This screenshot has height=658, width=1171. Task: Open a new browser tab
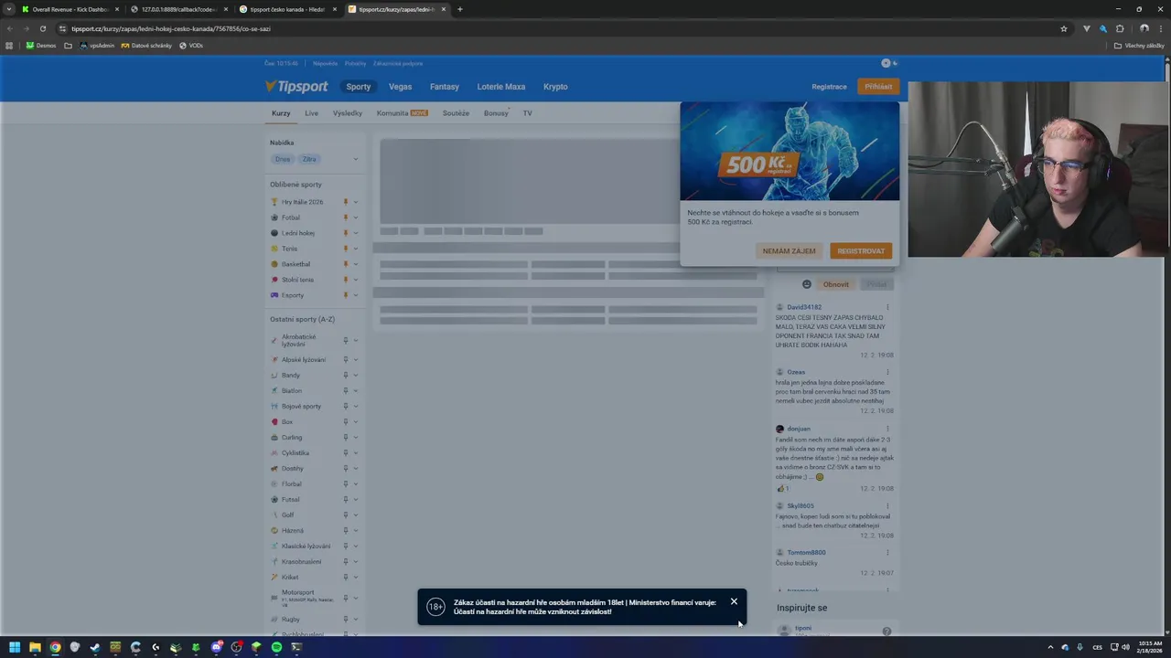pos(459,9)
